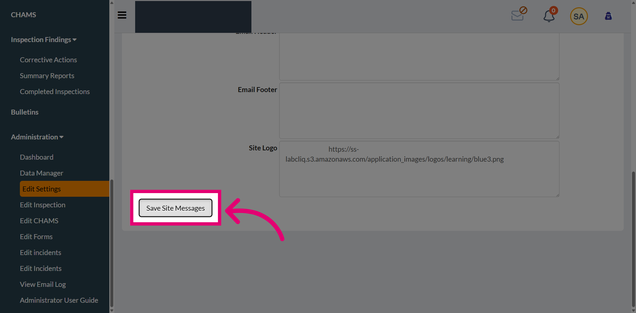Open Edit Inspection page
Screen dimensions: 636x313
coord(42,205)
